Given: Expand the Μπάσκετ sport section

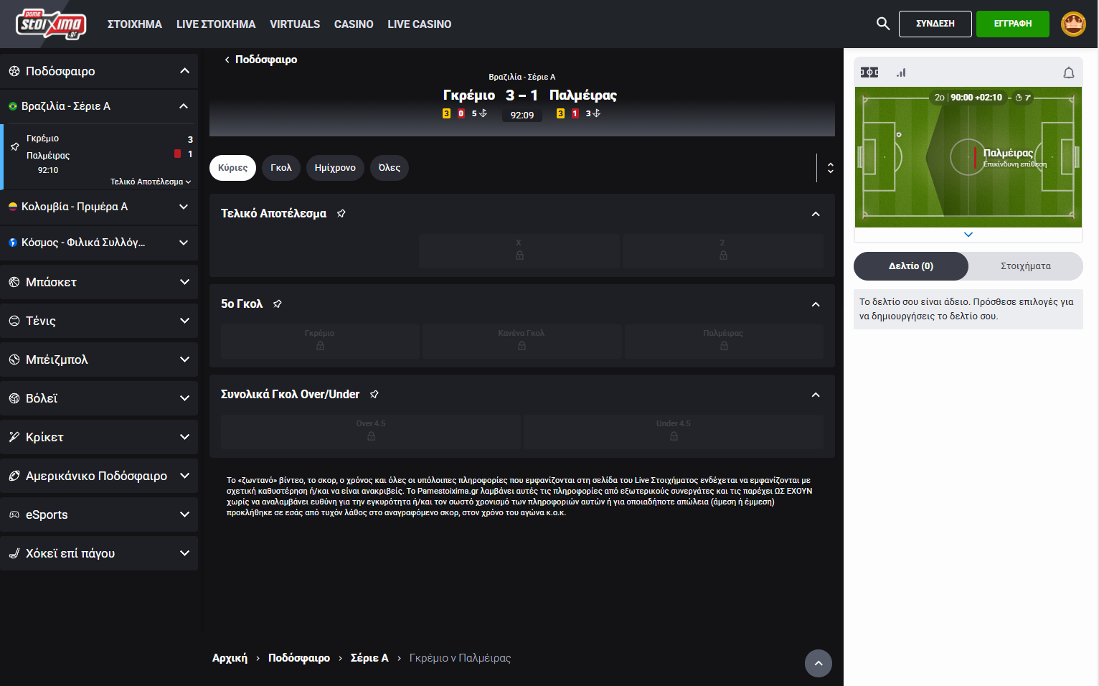Looking at the screenshot, I should (99, 282).
